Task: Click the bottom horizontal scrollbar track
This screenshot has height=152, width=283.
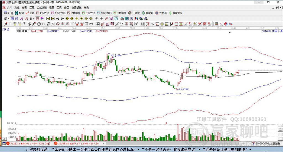Action: 173,143
